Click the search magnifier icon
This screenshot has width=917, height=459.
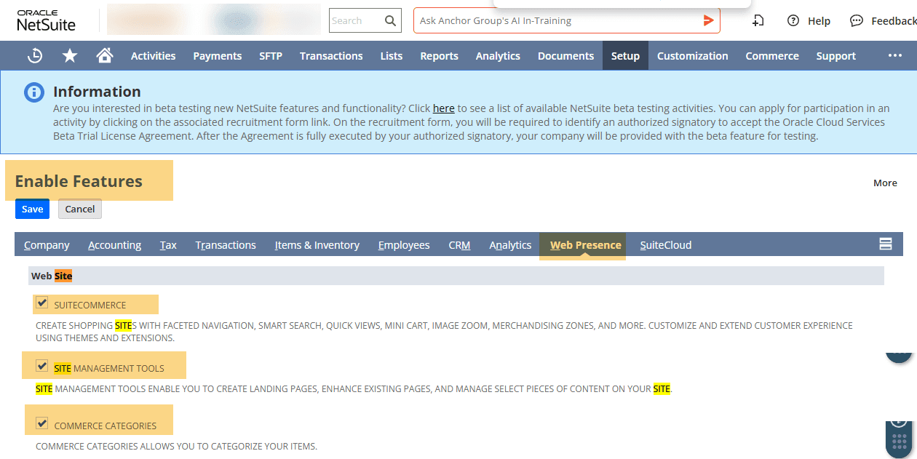tap(391, 20)
